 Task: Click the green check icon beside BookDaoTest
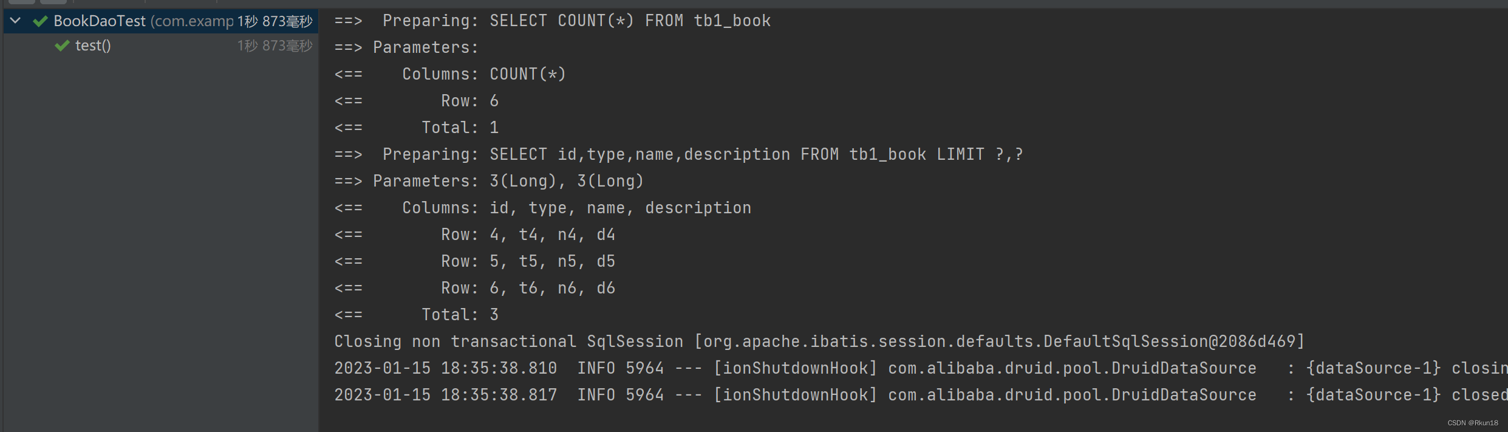[39, 20]
